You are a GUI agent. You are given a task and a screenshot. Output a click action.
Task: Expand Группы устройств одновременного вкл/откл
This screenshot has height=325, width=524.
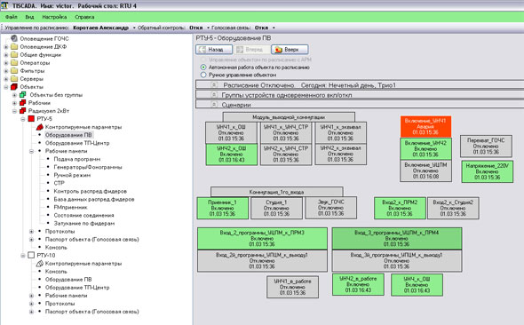(214, 95)
